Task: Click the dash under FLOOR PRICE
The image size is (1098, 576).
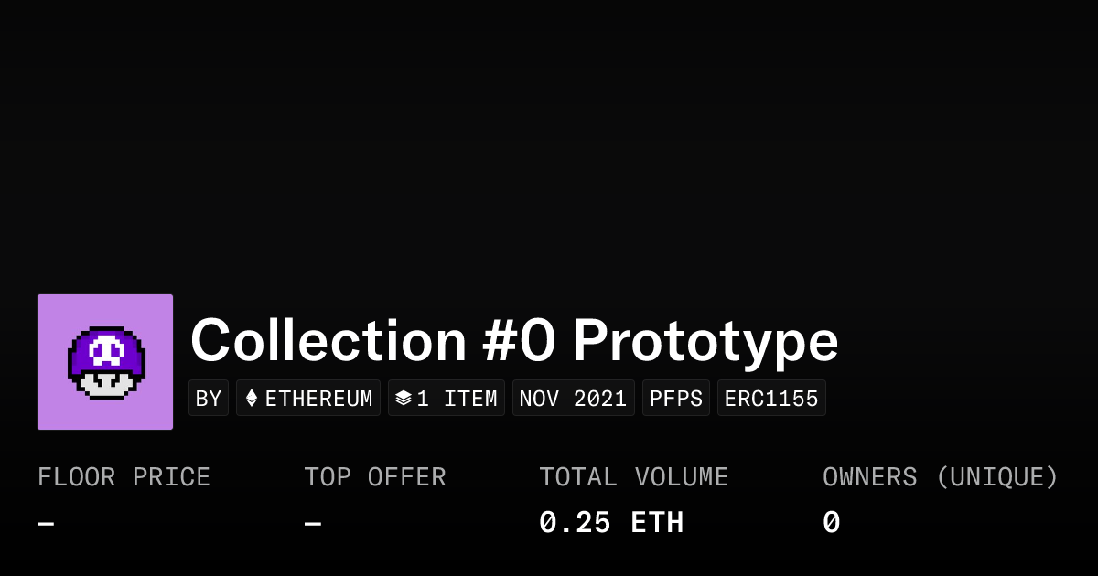Action: pyautogui.click(x=44, y=521)
